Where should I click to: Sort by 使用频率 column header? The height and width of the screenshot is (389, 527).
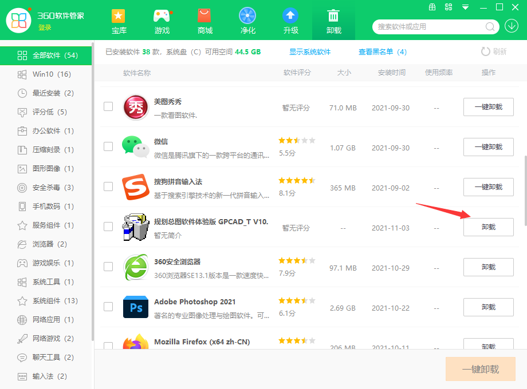[439, 73]
